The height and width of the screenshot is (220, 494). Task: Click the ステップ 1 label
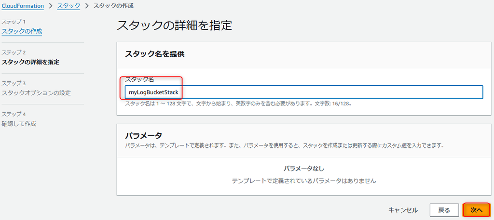click(13, 22)
